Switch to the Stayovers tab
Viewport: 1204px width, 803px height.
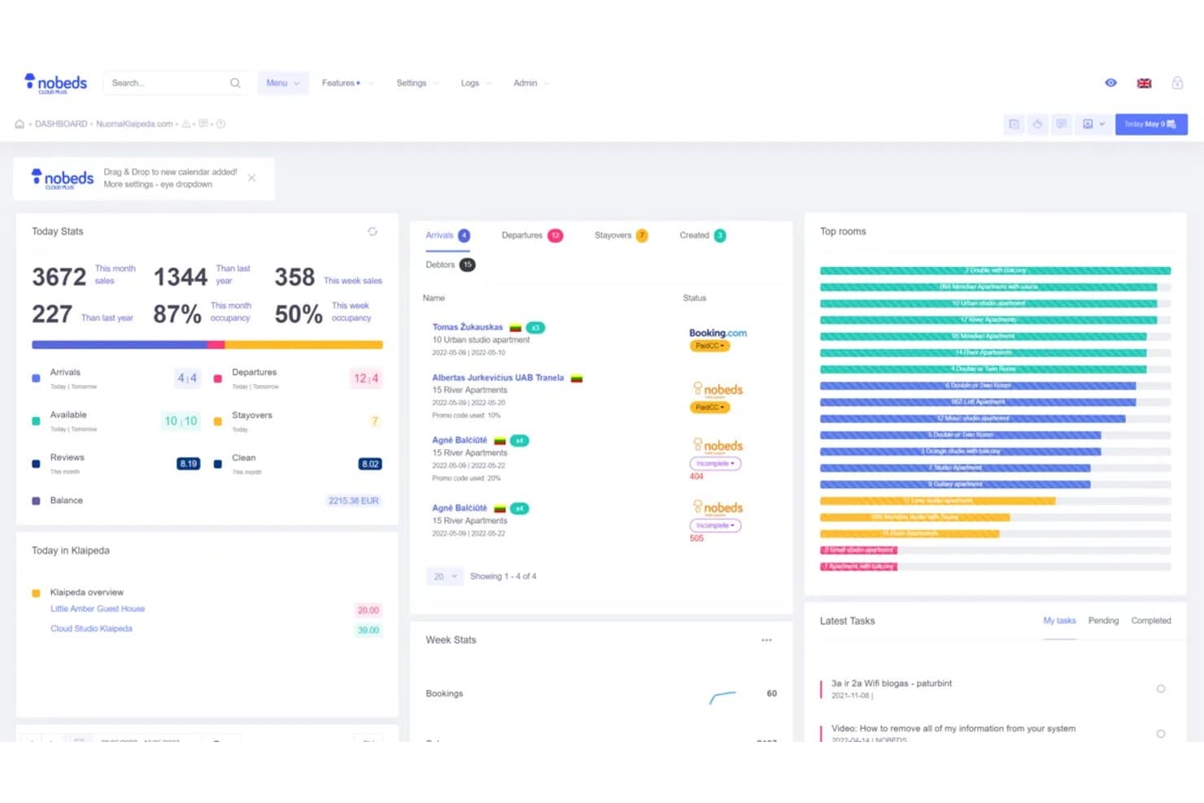pyautogui.click(x=621, y=236)
